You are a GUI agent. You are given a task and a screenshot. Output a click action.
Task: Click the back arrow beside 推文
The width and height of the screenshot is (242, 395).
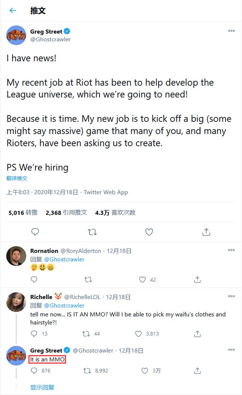tap(13, 11)
